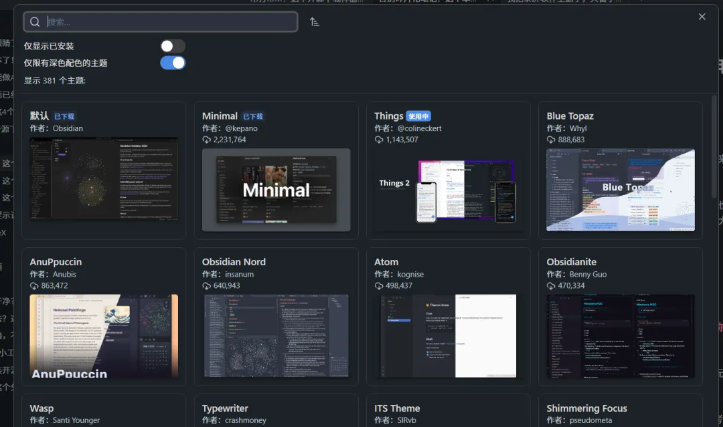Click download count 888,683
Screen dimensions: 723x427
point(571,140)
